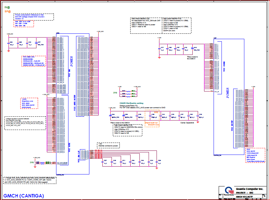Click the ground symbol under +VDR_SUS capacitors
This screenshot has width=270, height=200.
[x=9, y=51]
